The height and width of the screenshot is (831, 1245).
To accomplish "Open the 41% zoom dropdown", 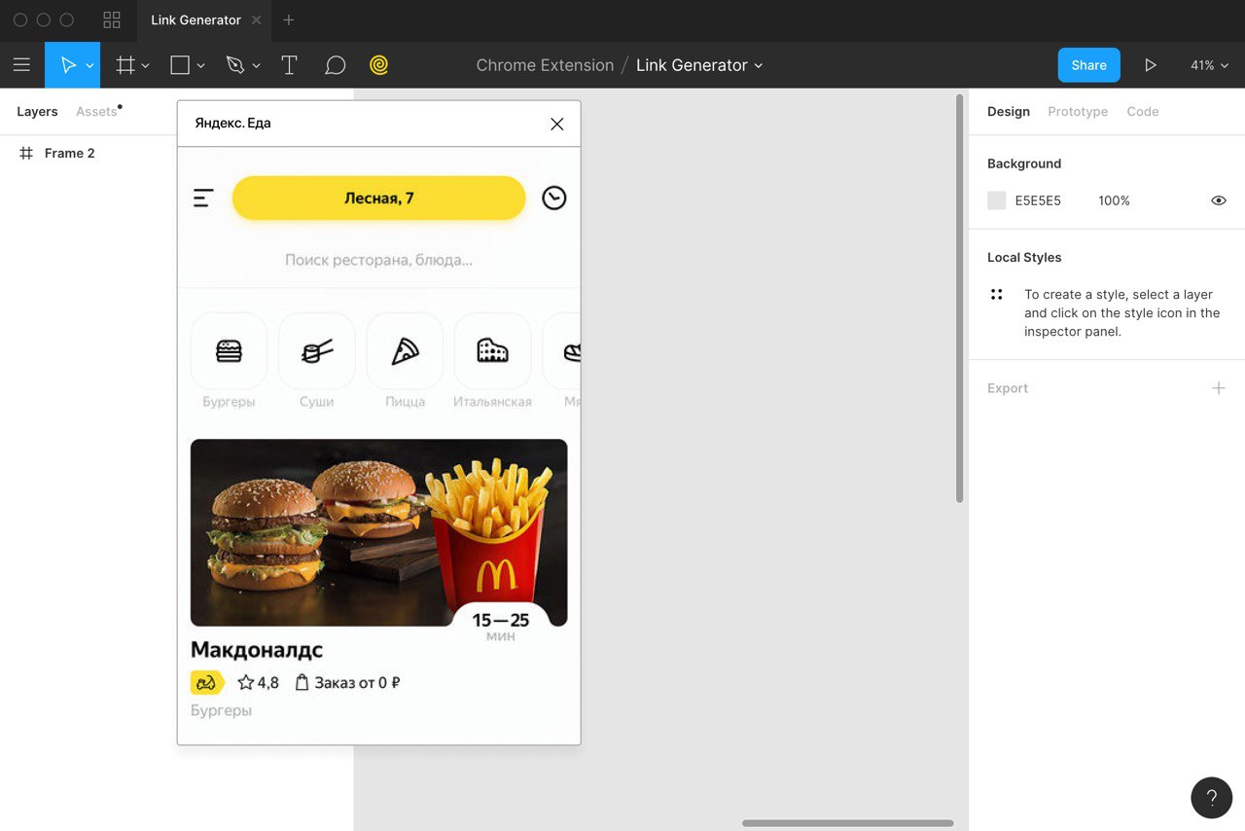I will tap(1209, 65).
